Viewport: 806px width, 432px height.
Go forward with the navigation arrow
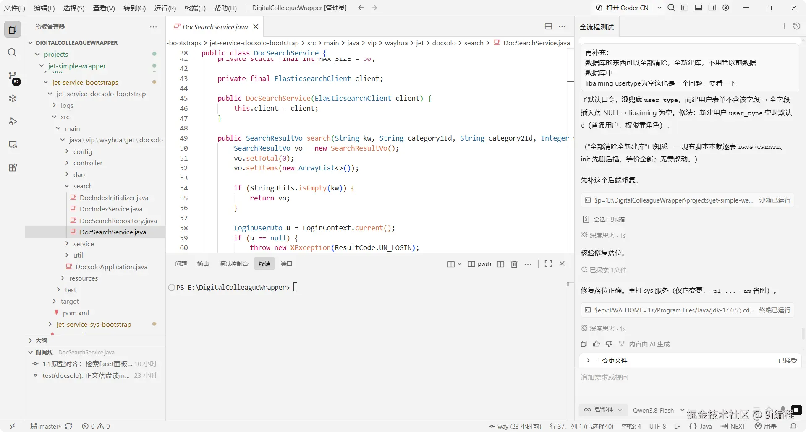[374, 8]
